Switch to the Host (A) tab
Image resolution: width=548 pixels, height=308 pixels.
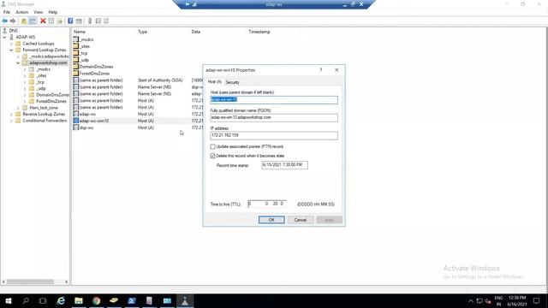215,82
